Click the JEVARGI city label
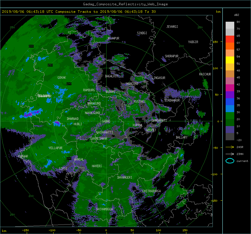Viewport: 251px width, 234px height. pyautogui.click(x=172, y=27)
